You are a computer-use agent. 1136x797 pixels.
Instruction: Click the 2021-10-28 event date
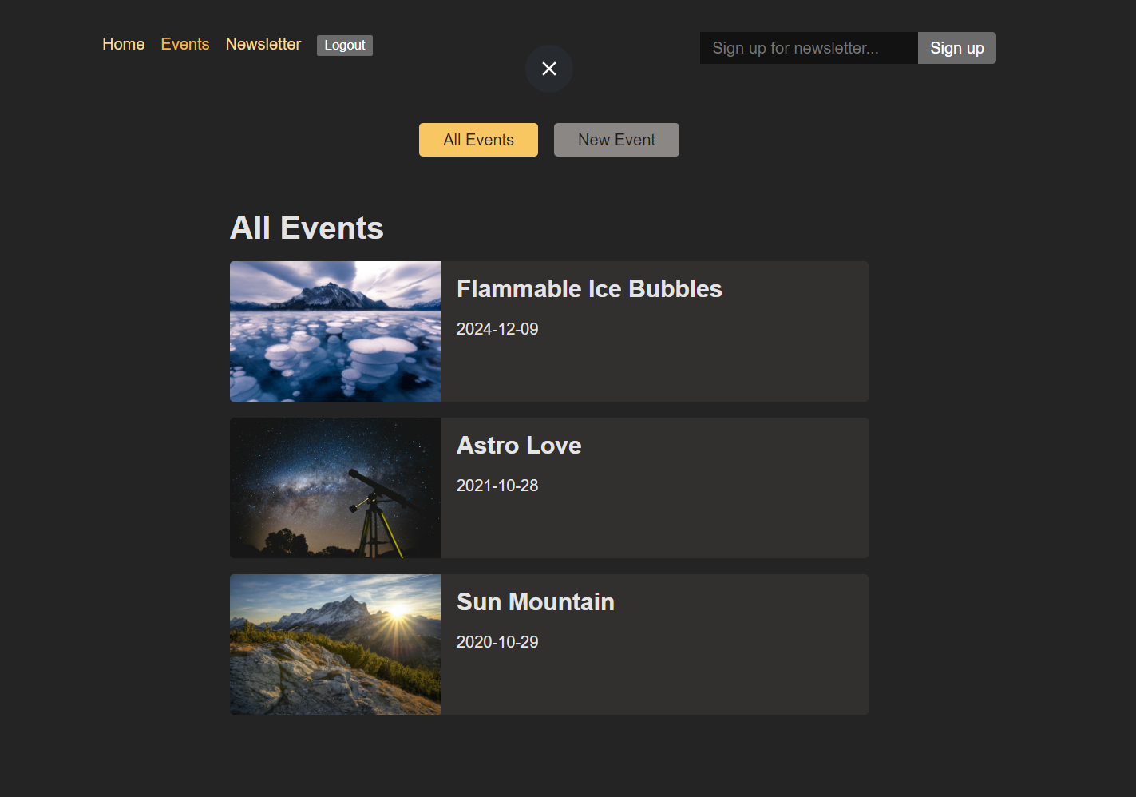click(497, 486)
